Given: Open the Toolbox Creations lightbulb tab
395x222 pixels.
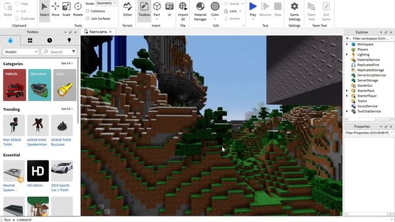Looking at the screenshot, I should [x=69, y=40].
